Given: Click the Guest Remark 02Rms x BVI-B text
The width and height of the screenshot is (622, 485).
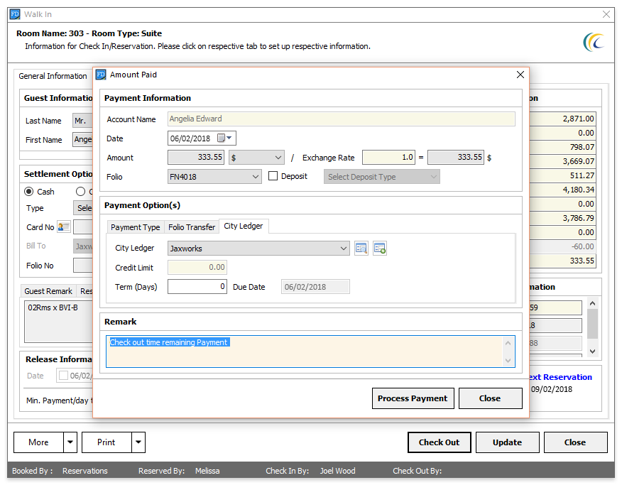Looking at the screenshot, I should (53, 307).
